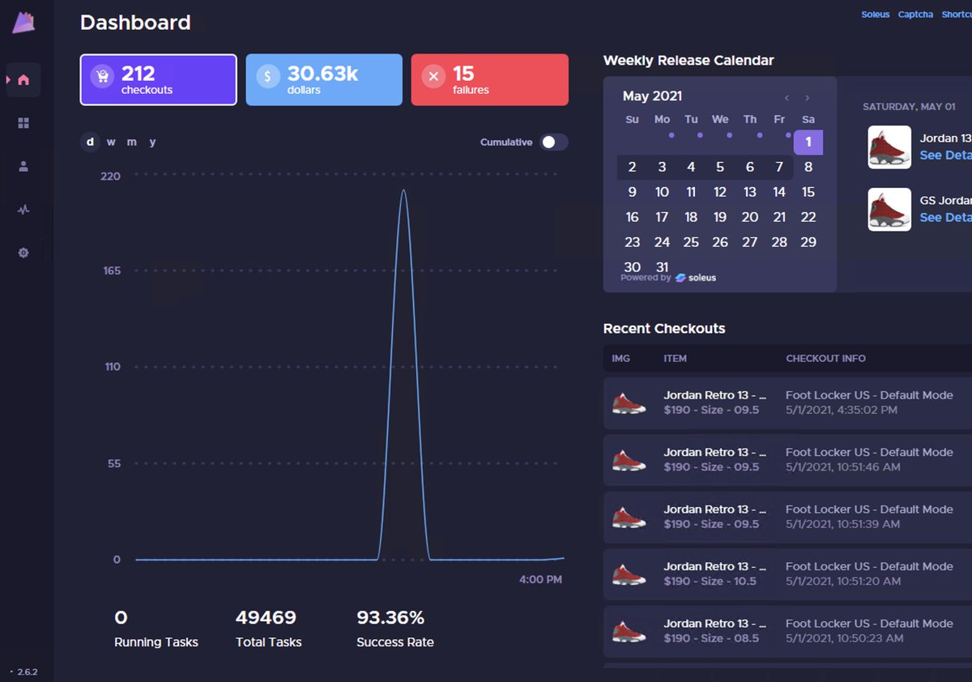Go to next month in calendar
This screenshot has width=972, height=682.
click(x=808, y=98)
